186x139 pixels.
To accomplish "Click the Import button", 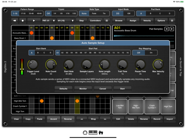I will click(169, 119).
